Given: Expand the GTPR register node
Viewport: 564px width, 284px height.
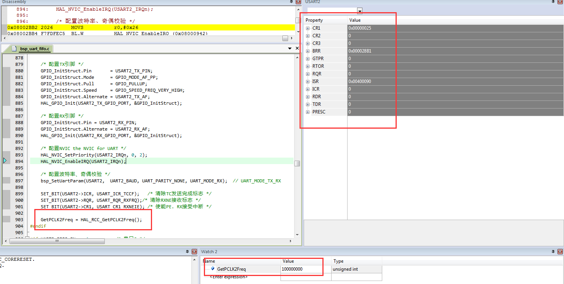Looking at the screenshot, I should 308,59.
